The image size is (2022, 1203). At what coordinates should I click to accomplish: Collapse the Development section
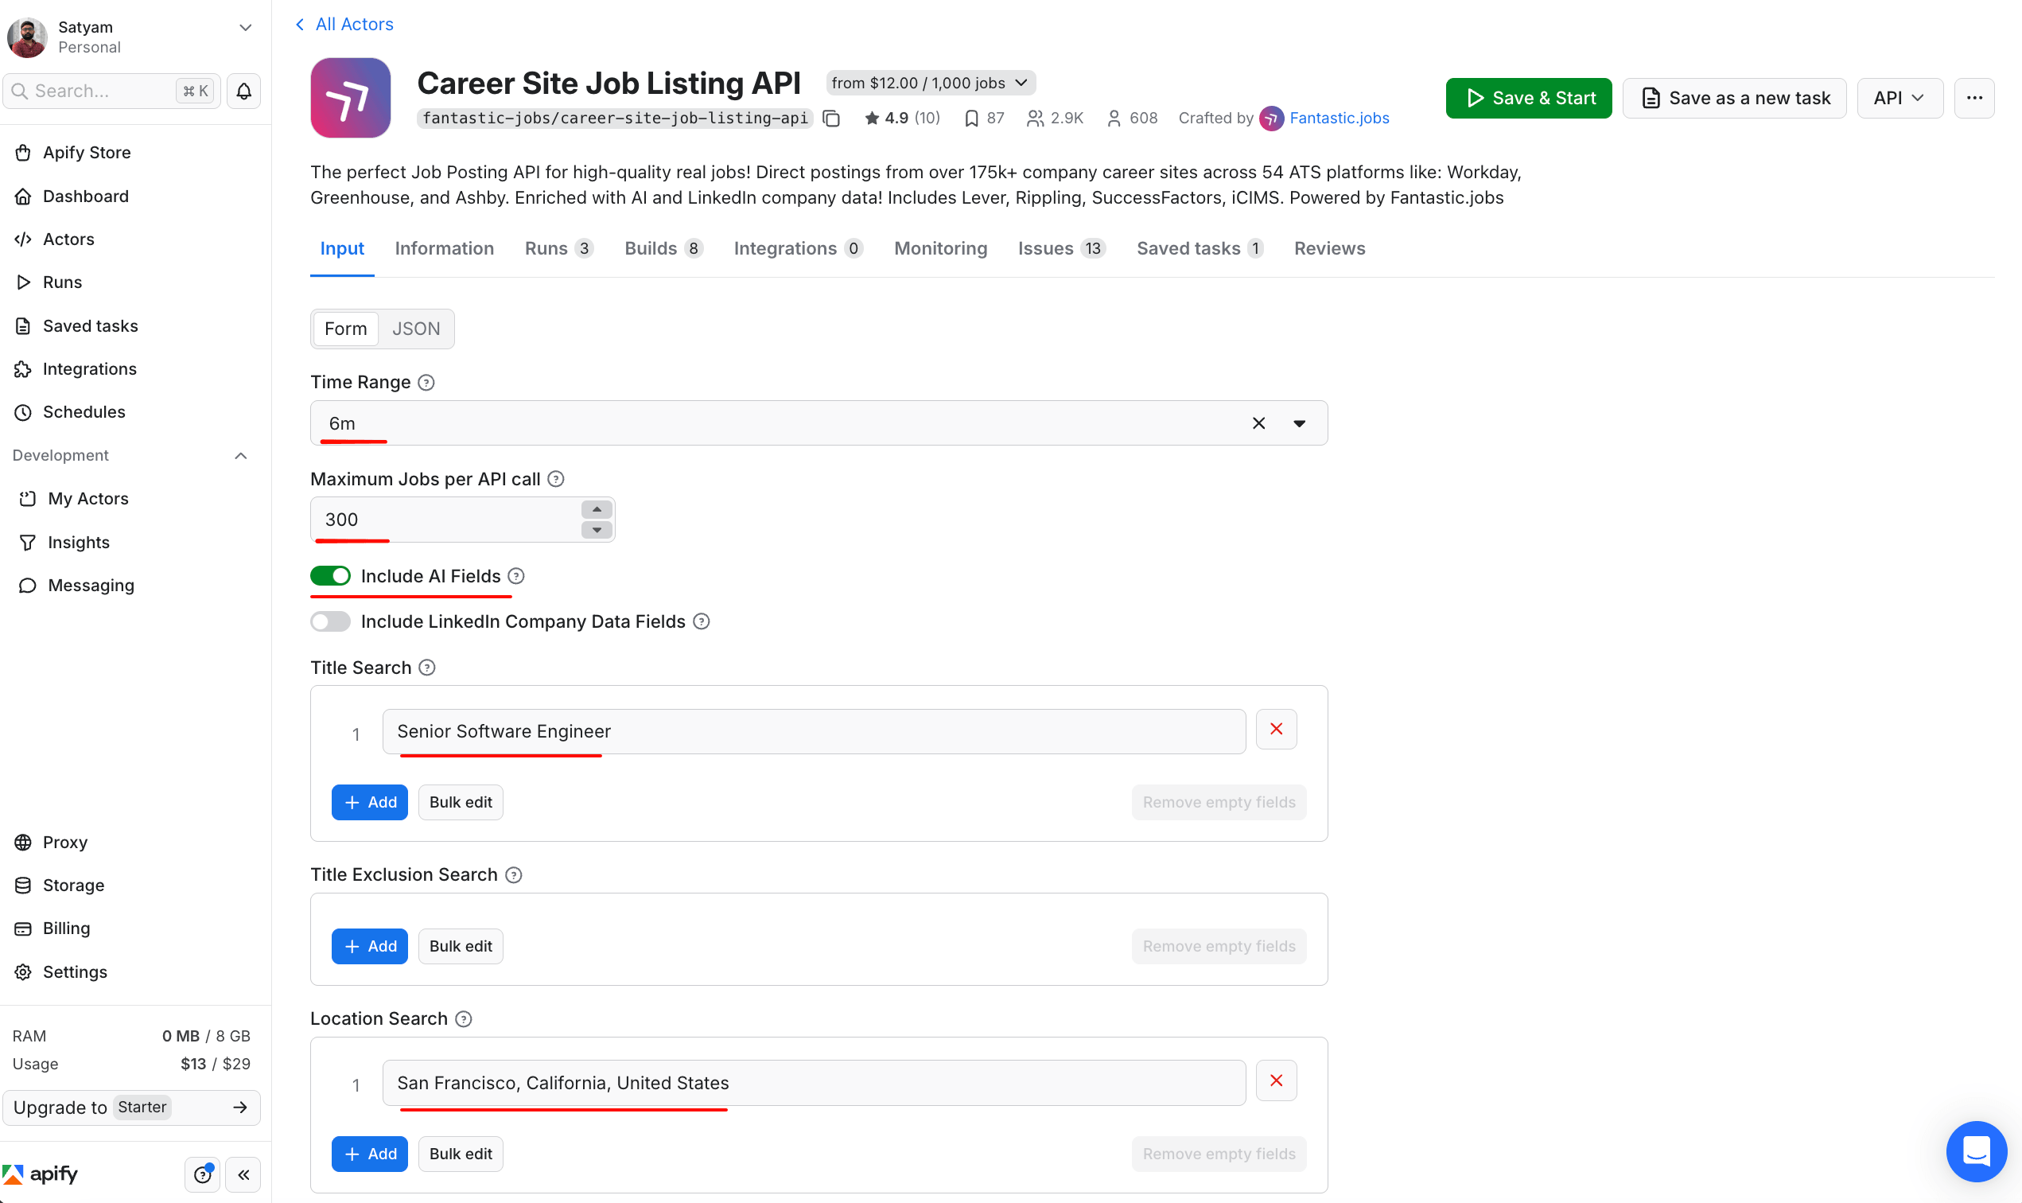(241, 456)
